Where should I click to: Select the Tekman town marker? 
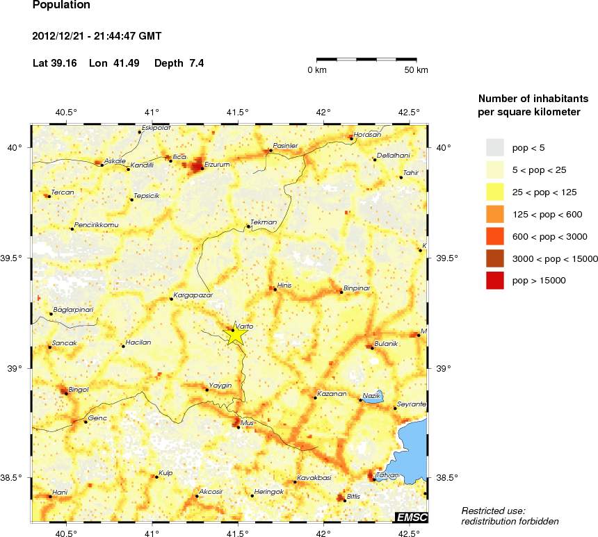pyautogui.click(x=248, y=226)
